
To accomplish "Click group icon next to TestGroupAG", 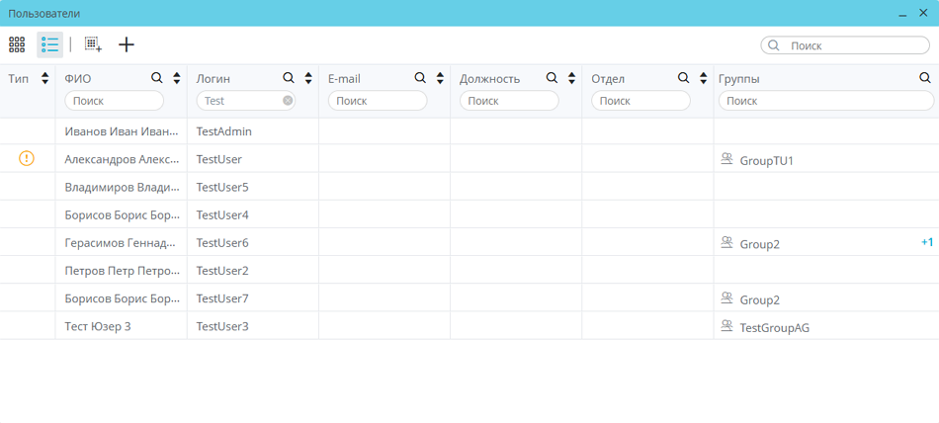I will click(x=727, y=327).
